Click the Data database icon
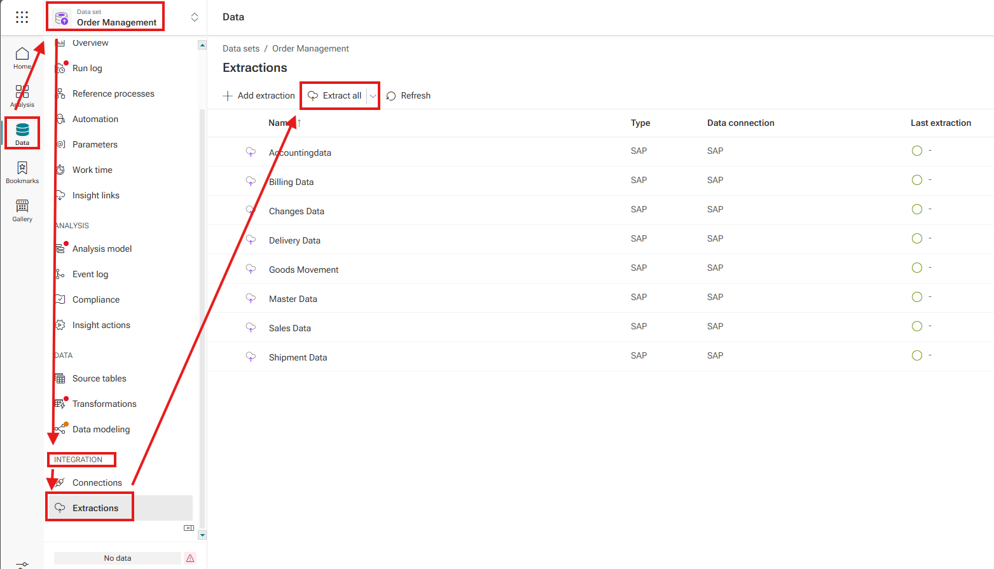The width and height of the screenshot is (994, 569). tap(22, 132)
